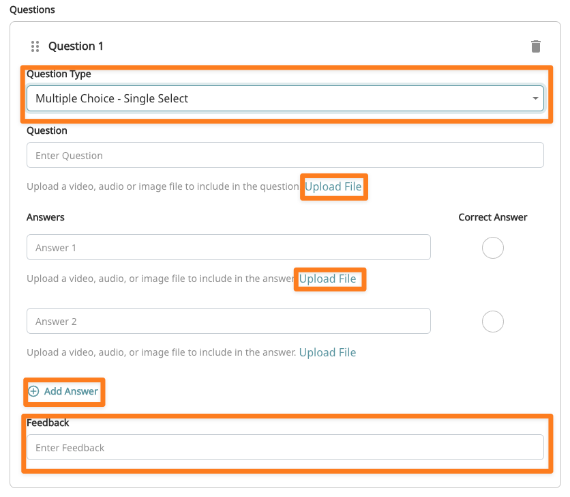Click the drag handle beside Question 1

35,46
